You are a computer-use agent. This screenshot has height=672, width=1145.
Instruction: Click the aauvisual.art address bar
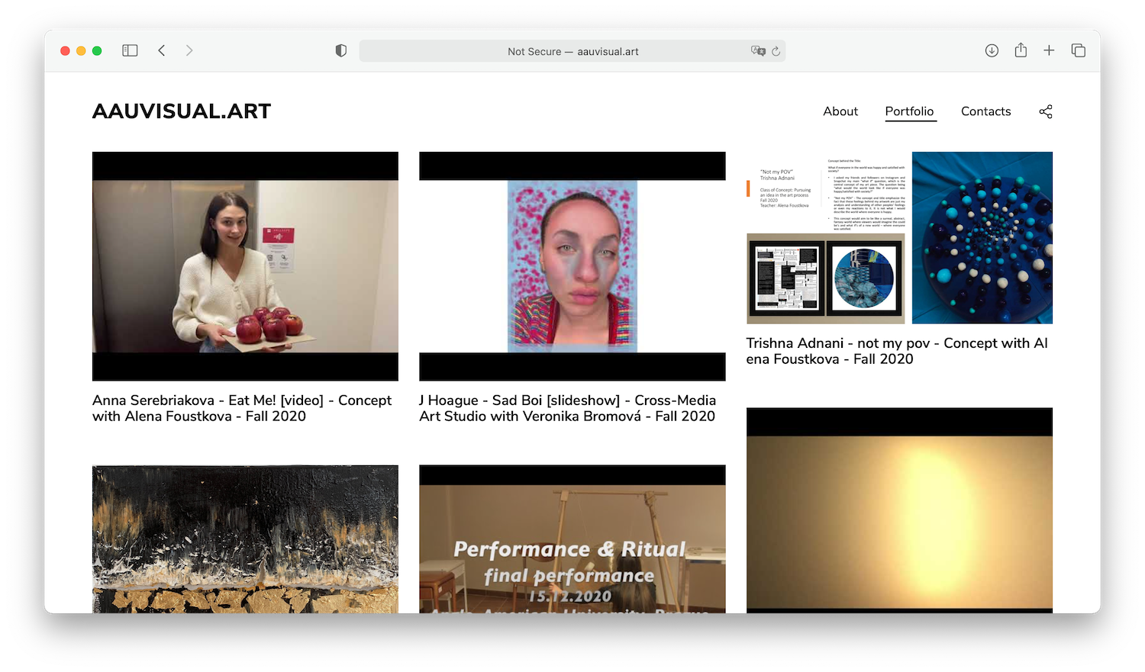tap(572, 51)
